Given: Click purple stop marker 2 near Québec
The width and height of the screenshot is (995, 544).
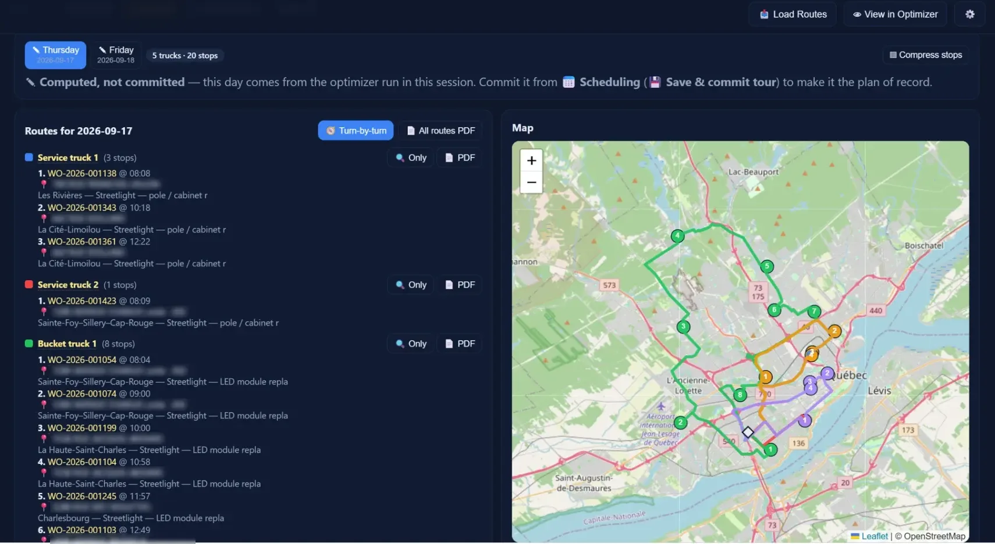Looking at the screenshot, I should pos(827,373).
